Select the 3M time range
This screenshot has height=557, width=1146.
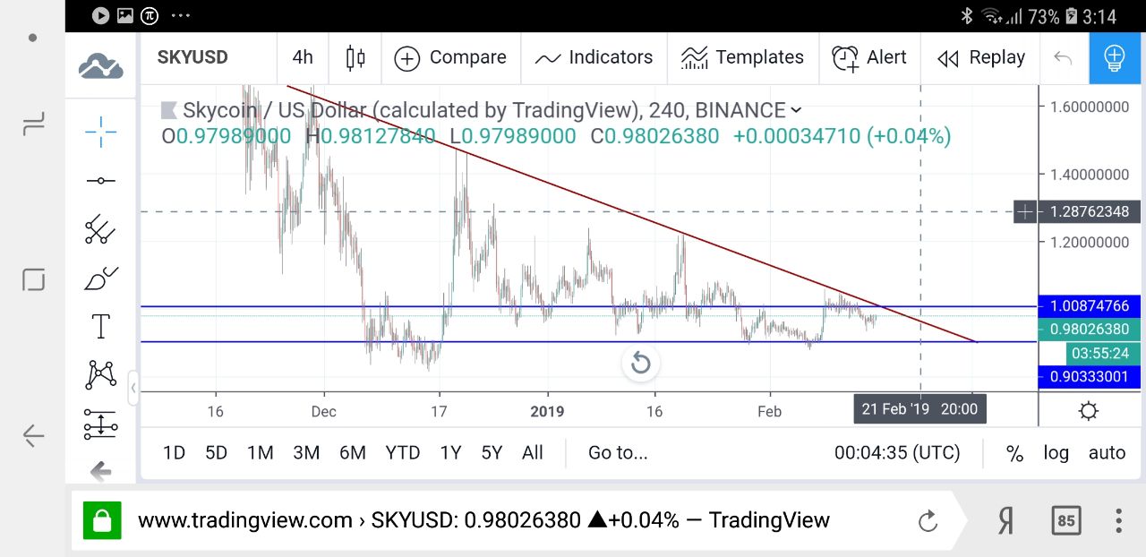[306, 453]
